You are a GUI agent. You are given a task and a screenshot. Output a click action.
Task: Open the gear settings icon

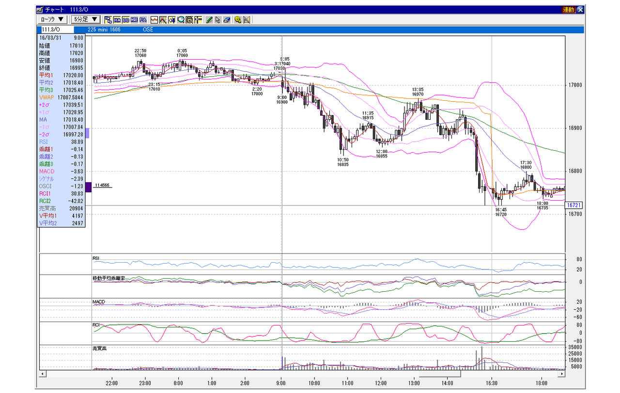tap(238, 20)
